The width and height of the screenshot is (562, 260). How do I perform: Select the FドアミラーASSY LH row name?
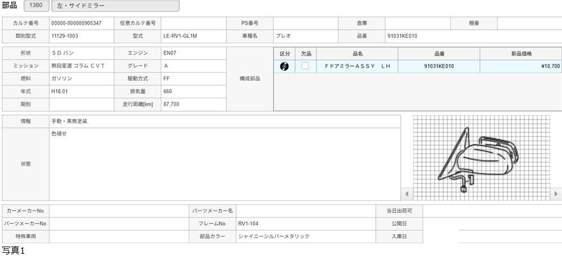pos(357,66)
